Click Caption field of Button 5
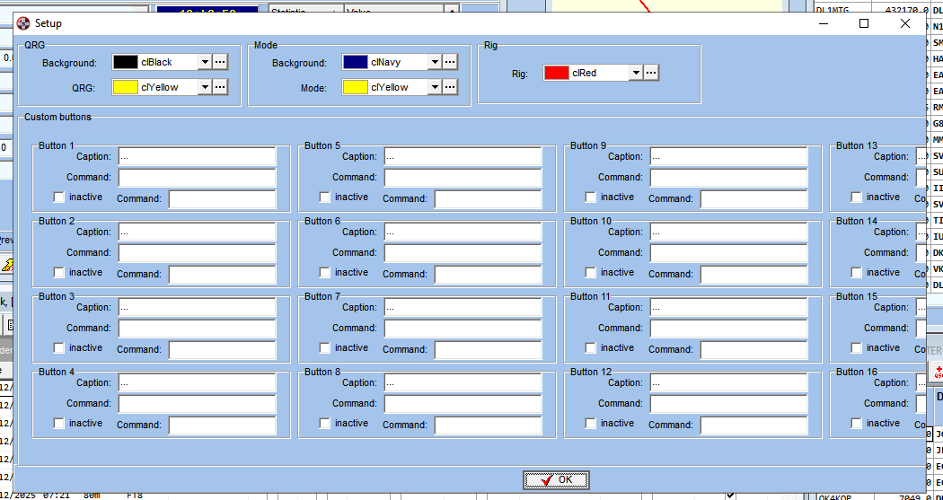The image size is (943, 500). click(x=463, y=156)
